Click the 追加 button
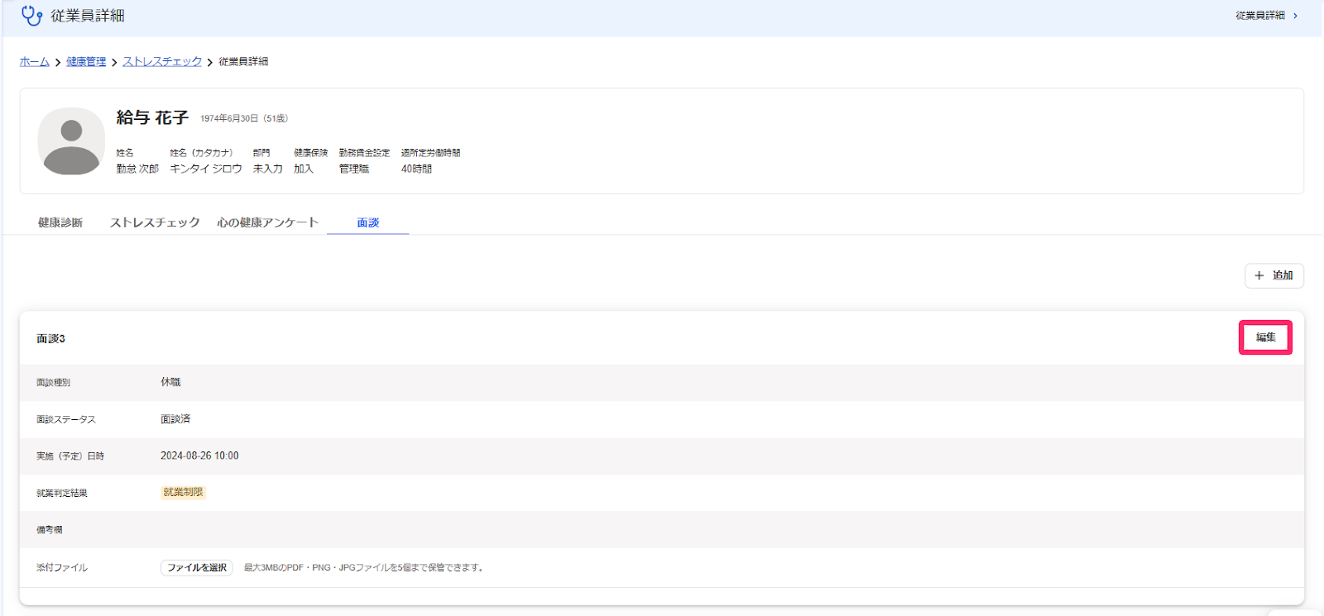The image size is (1324, 616). point(1274,275)
